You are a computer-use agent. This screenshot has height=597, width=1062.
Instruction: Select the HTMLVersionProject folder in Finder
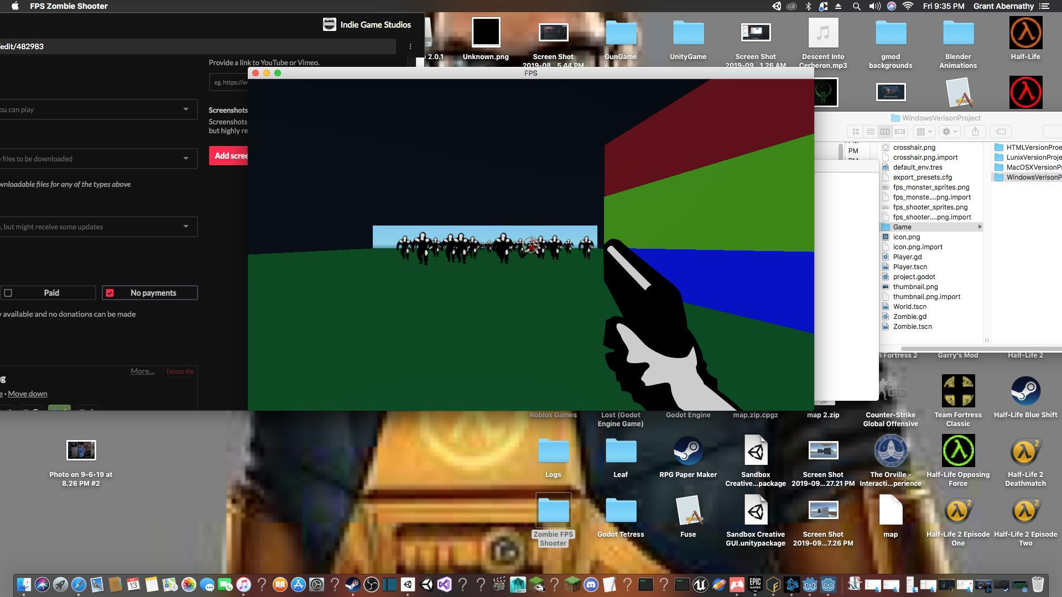(1028, 148)
